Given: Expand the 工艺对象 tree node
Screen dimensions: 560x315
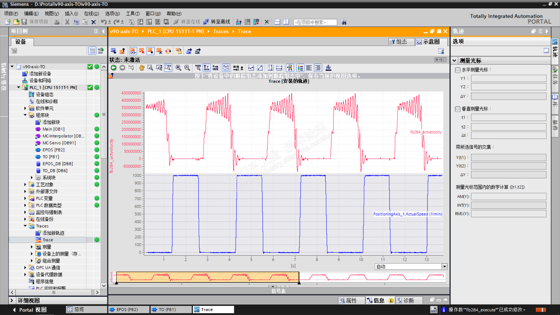Looking at the screenshot, I should coord(25,184).
